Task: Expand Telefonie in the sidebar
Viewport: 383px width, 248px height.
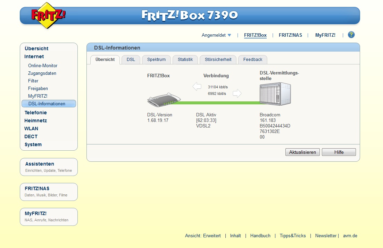Action: pyautogui.click(x=35, y=113)
